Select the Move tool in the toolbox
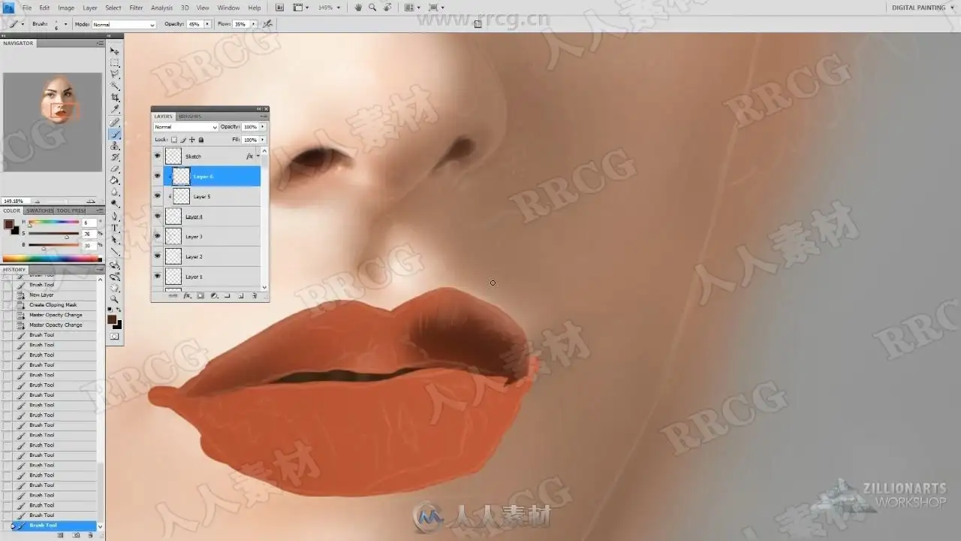The width and height of the screenshot is (961, 541). click(x=115, y=51)
